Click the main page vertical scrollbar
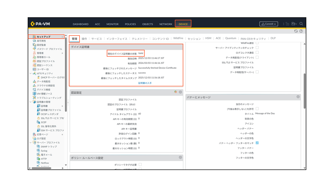This screenshot has height=187, width=334. point(305,91)
